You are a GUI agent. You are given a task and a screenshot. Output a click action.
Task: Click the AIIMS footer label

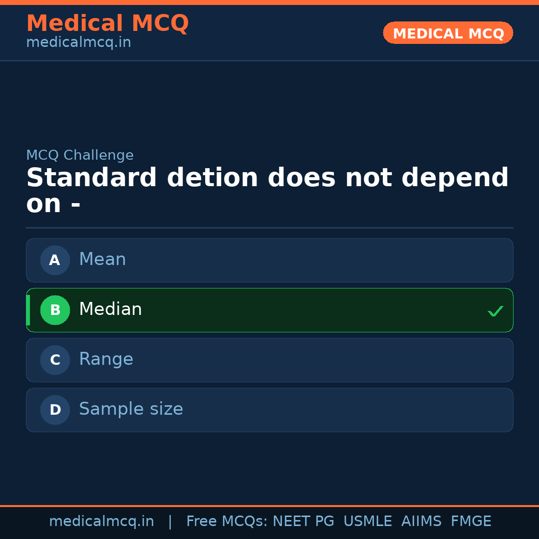click(x=422, y=521)
